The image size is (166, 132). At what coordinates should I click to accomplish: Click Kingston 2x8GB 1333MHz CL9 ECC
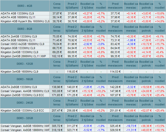tap(22, 95)
